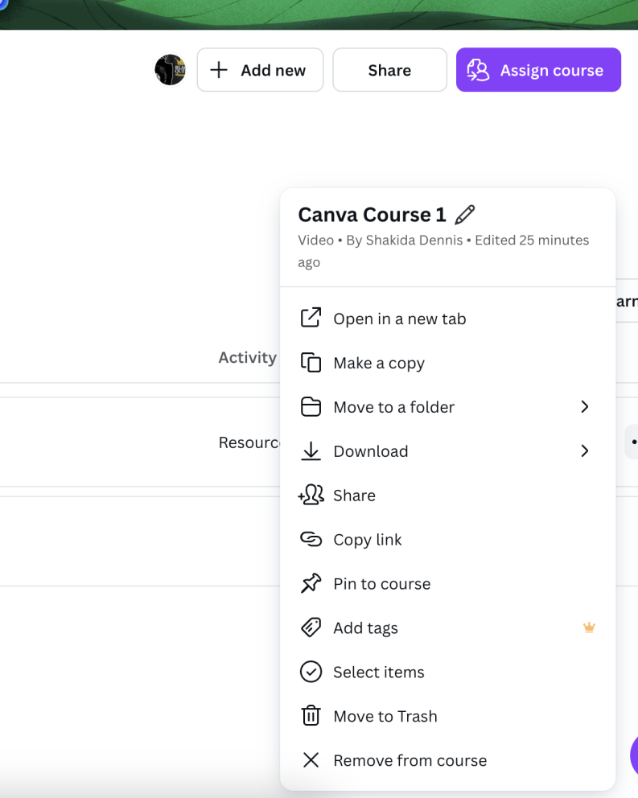This screenshot has height=798, width=638.
Task: Click the Download arrow icon
Action: coord(311,450)
